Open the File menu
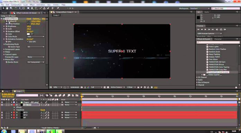Screen dimensions: 241x133 2,5
